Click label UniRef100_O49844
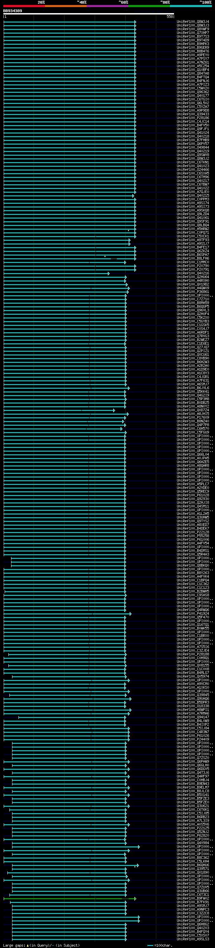 click(193, 148)
